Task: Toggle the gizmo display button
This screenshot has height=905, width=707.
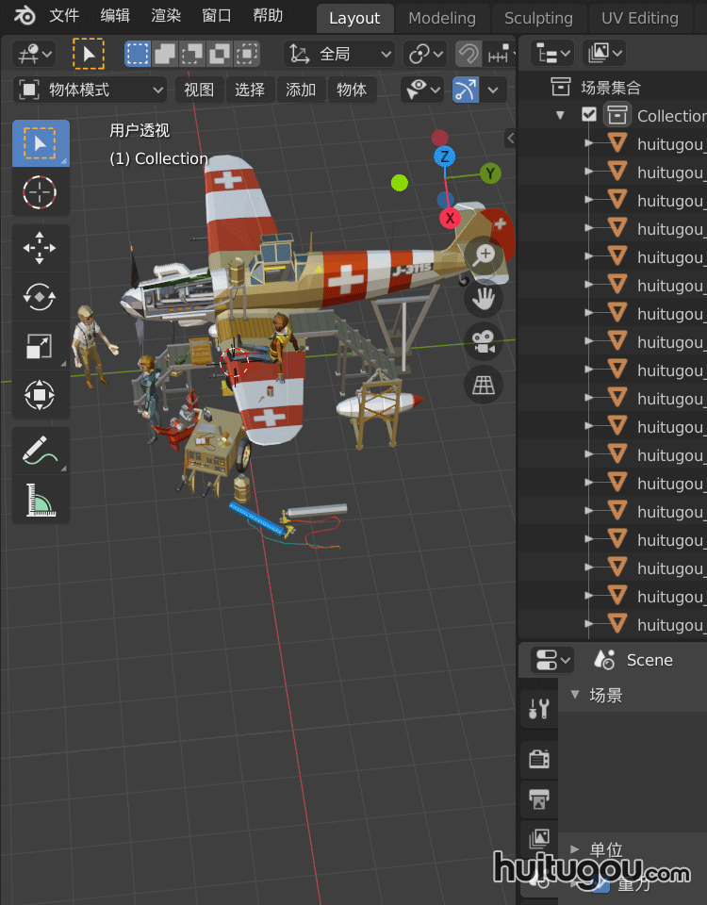Action: (x=466, y=90)
